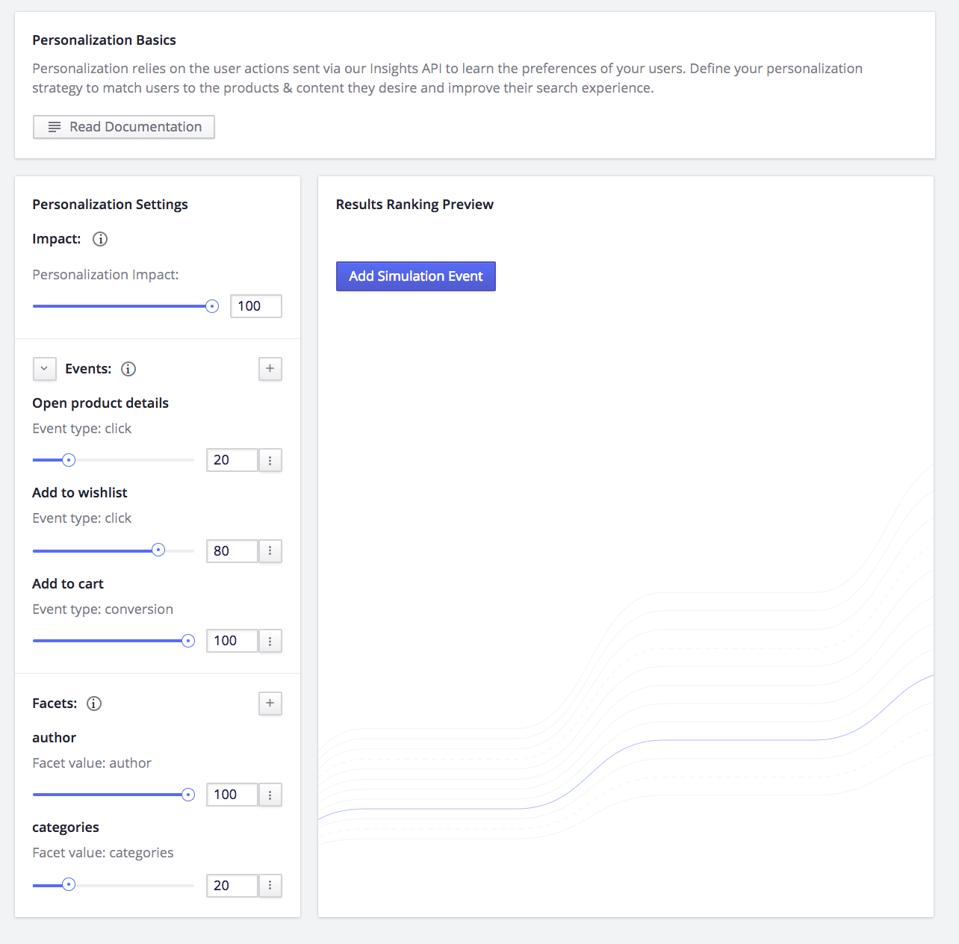Add a new facet with plus button
The image size is (959, 944).
point(270,704)
